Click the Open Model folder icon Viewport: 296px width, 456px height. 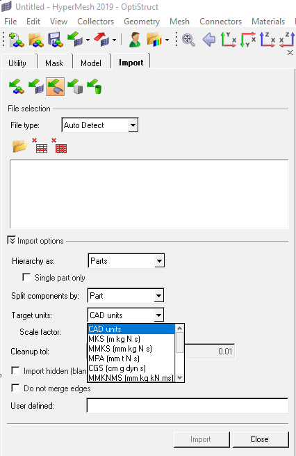click(x=36, y=40)
